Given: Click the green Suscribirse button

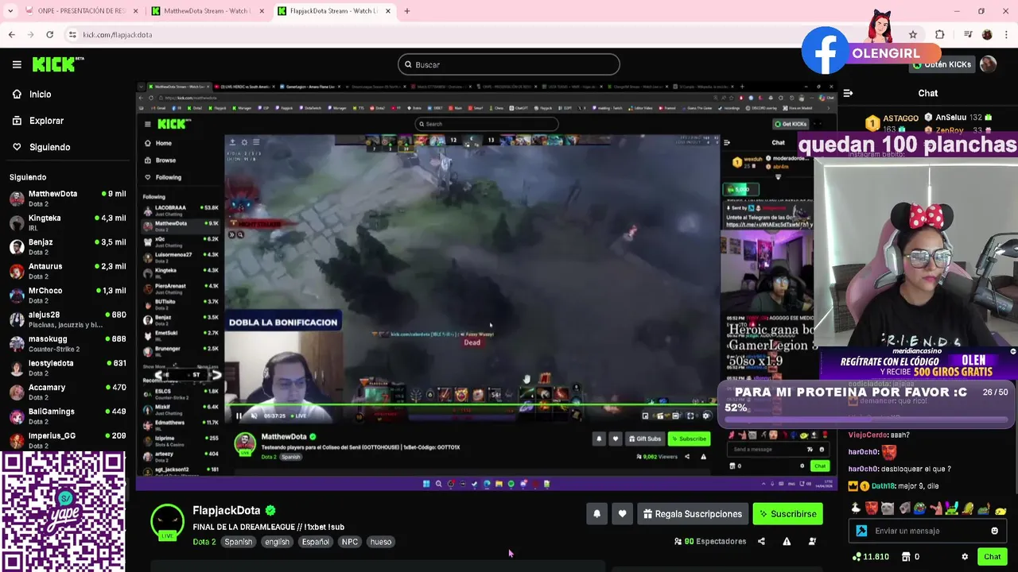Looking at the screenshot, I should pyautogui.click(x=787, y=514).
